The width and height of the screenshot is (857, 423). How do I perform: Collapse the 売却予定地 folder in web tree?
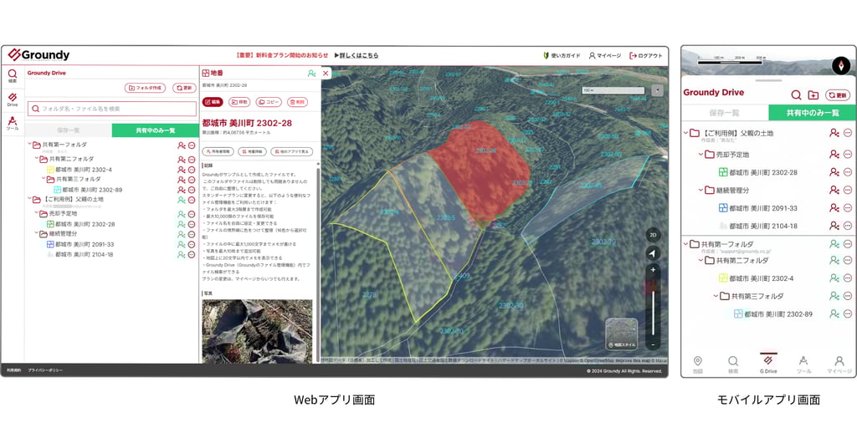[36, 214]
